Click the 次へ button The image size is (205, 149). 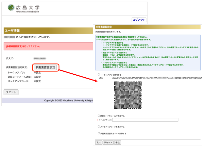tap(99, 142)
